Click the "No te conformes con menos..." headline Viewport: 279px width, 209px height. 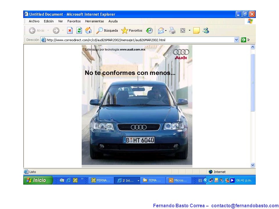point(130,73)
